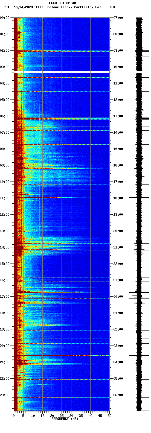Click the 12:00 UTC label on right axis
Viewport: 151px width, 433px height.
[x=118, y=100]
